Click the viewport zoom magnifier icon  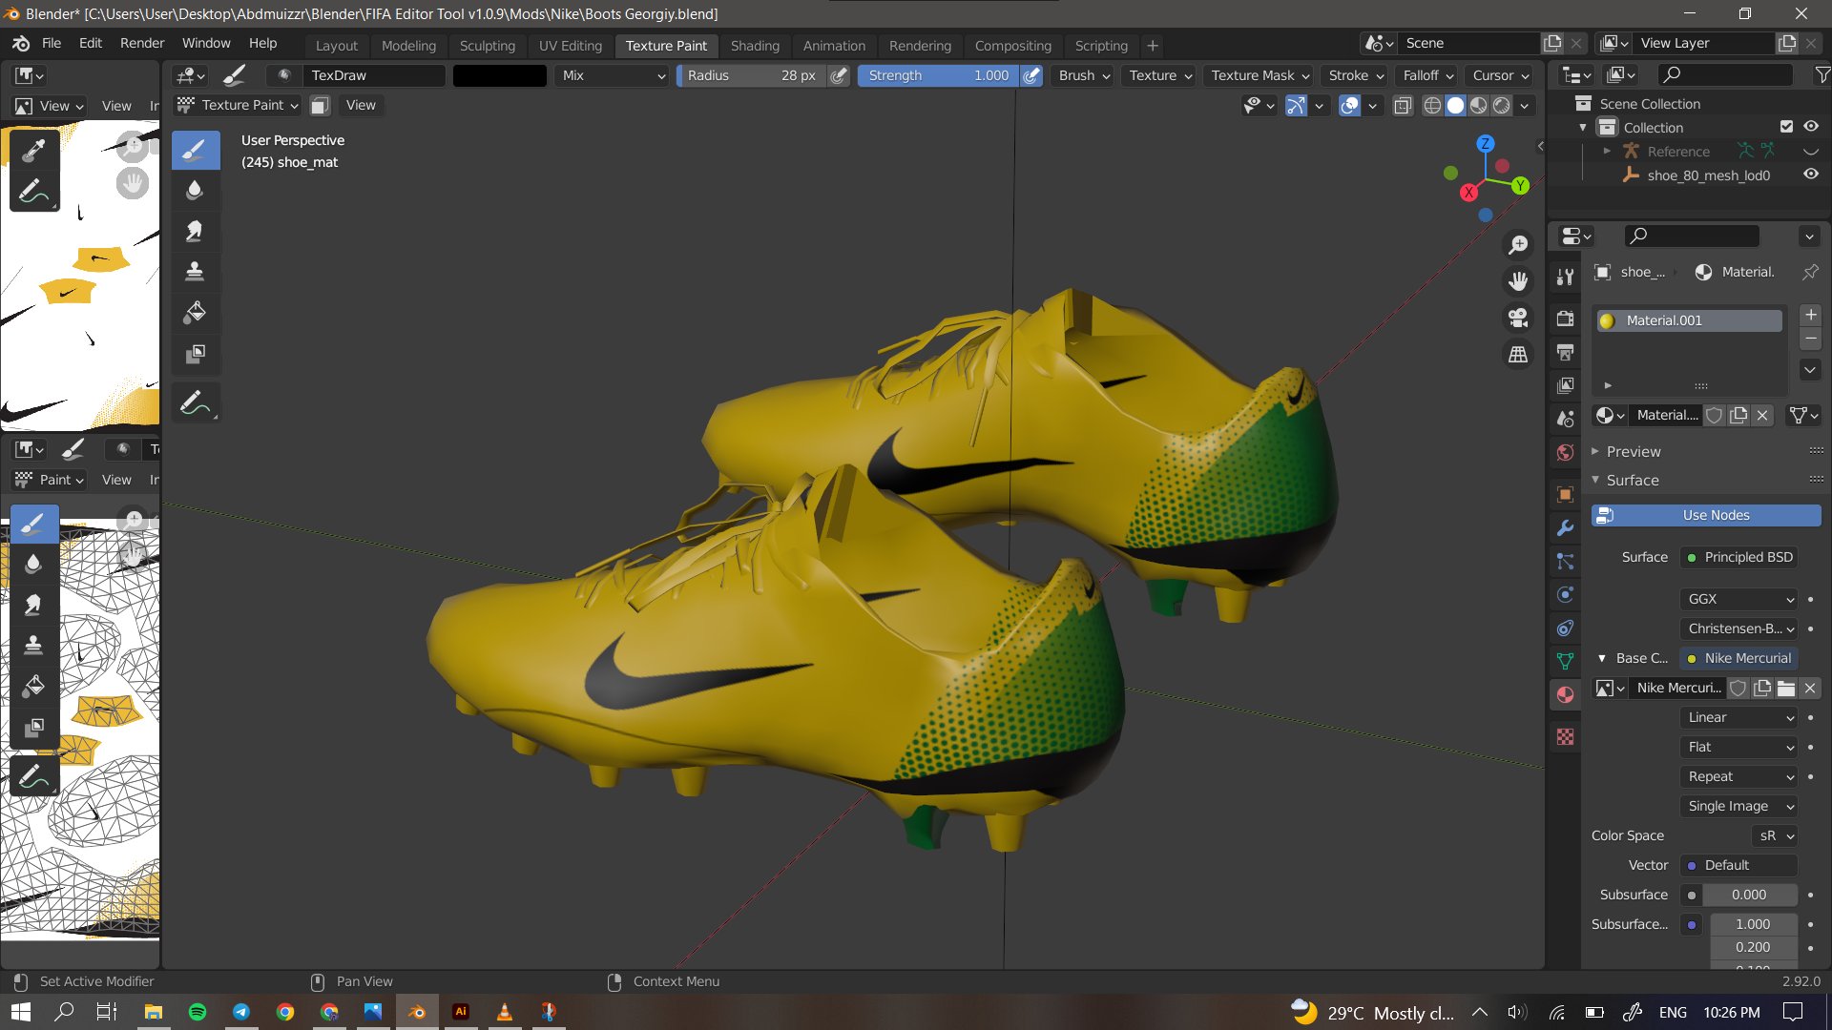click(1517, 245)
